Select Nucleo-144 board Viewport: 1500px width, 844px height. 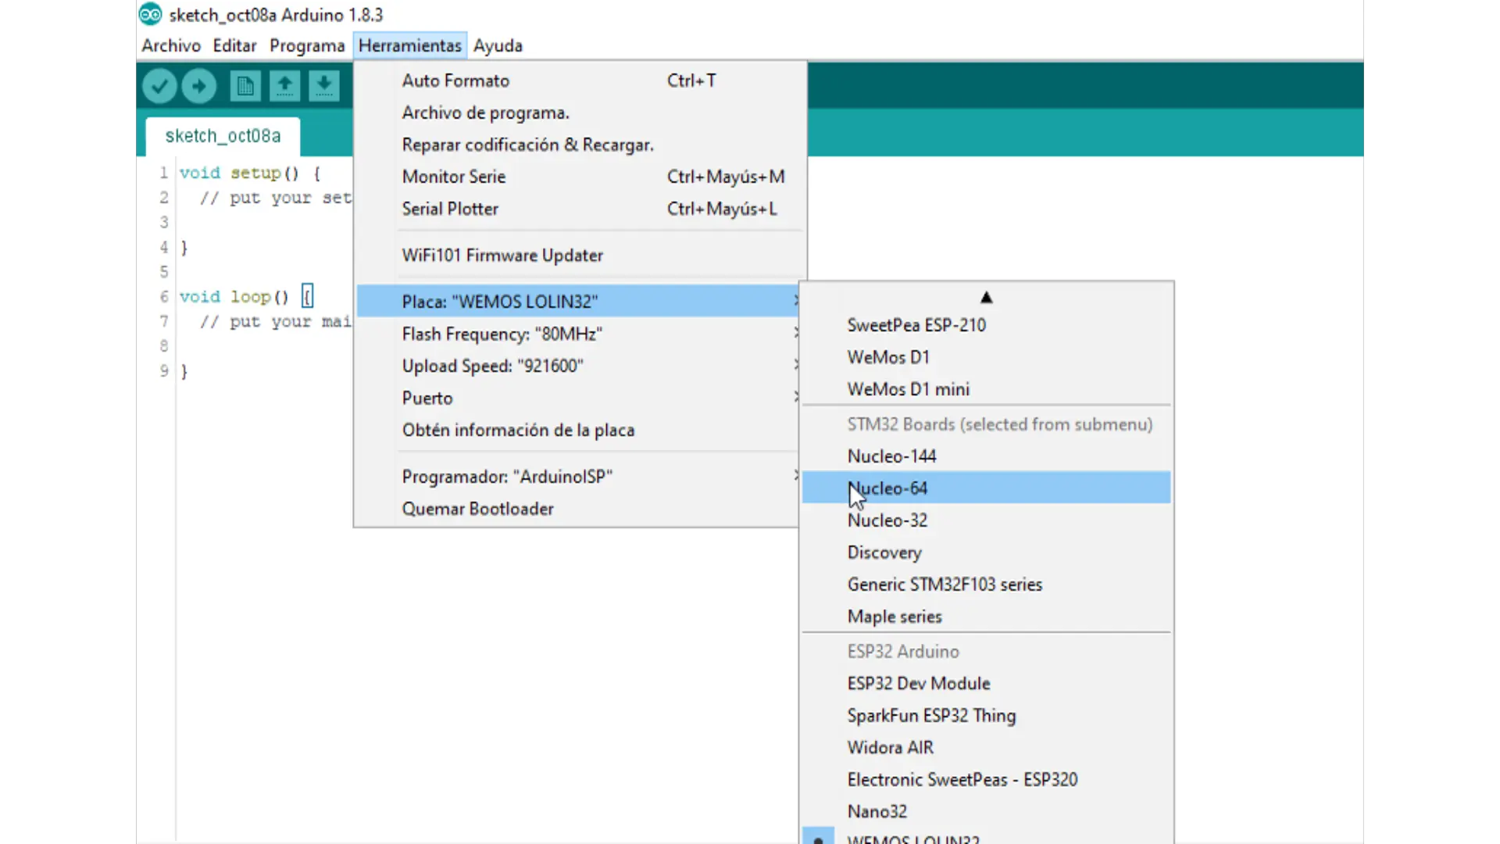pyautogui.click(x=986, y=456)
